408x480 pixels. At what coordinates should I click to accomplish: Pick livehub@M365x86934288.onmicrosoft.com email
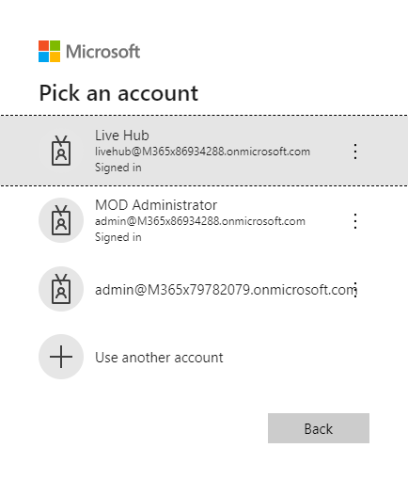(x=202, y=152)
